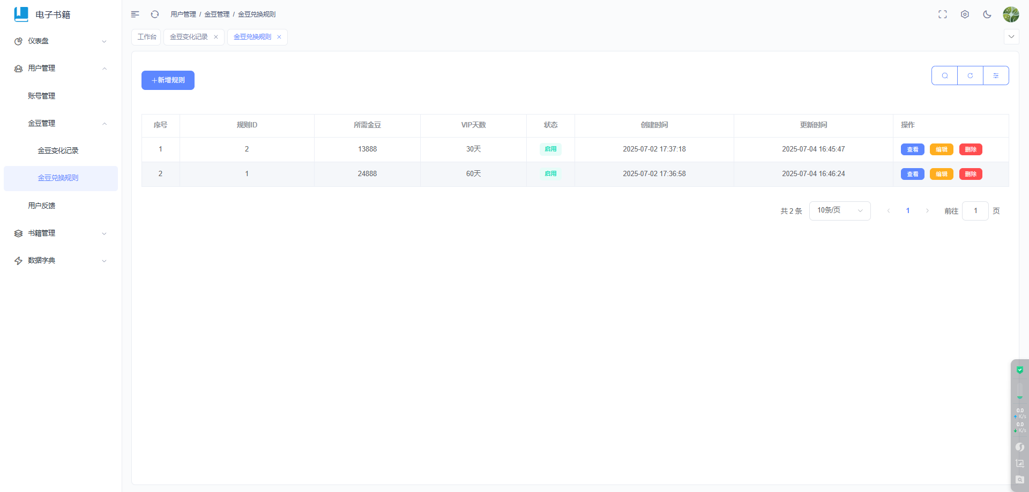This screenshot has height=492, width=1029.
Task: Click 删除 for the 13888 金豆 rule
Action: click(971, 149)
